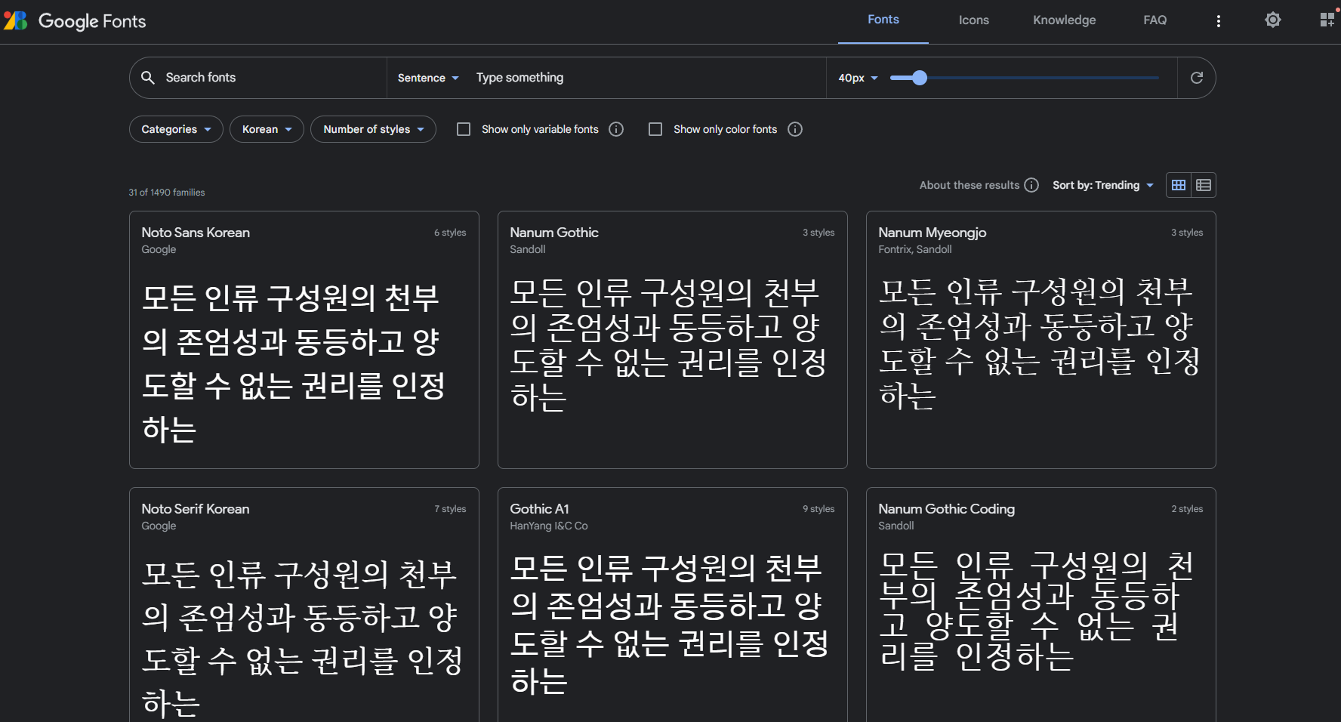Click the 6 styles label on Noto Sans Korean
Image resolution: width=1341 pixels, height=722 pixels.
point(450,233)
